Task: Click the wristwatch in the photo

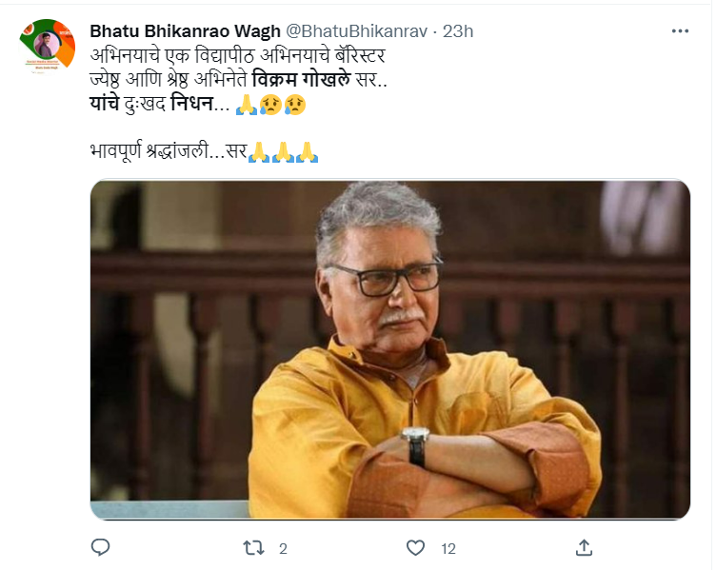Action: click(x=415, y=442)
